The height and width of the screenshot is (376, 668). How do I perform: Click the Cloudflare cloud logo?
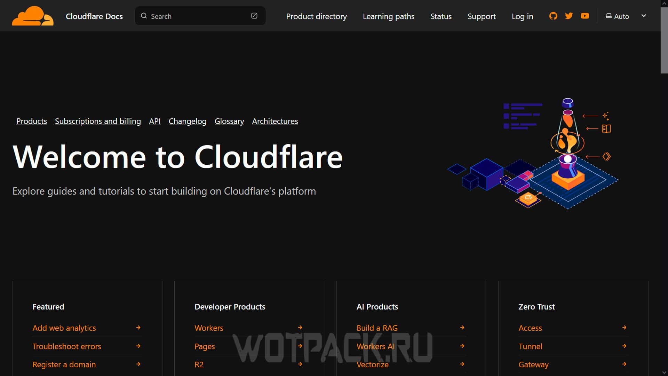point(33,16)
